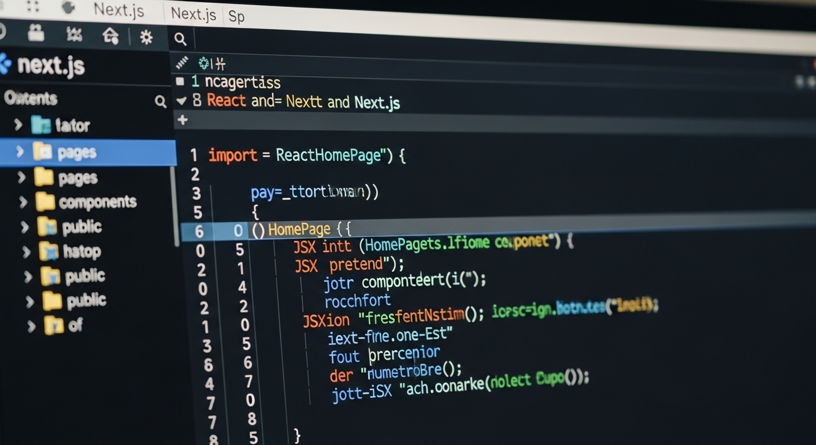The width and height of the screenshot is (816, 445).
Task: Select the Next.js tab beside Sp
Action: (x=194, y=14)
